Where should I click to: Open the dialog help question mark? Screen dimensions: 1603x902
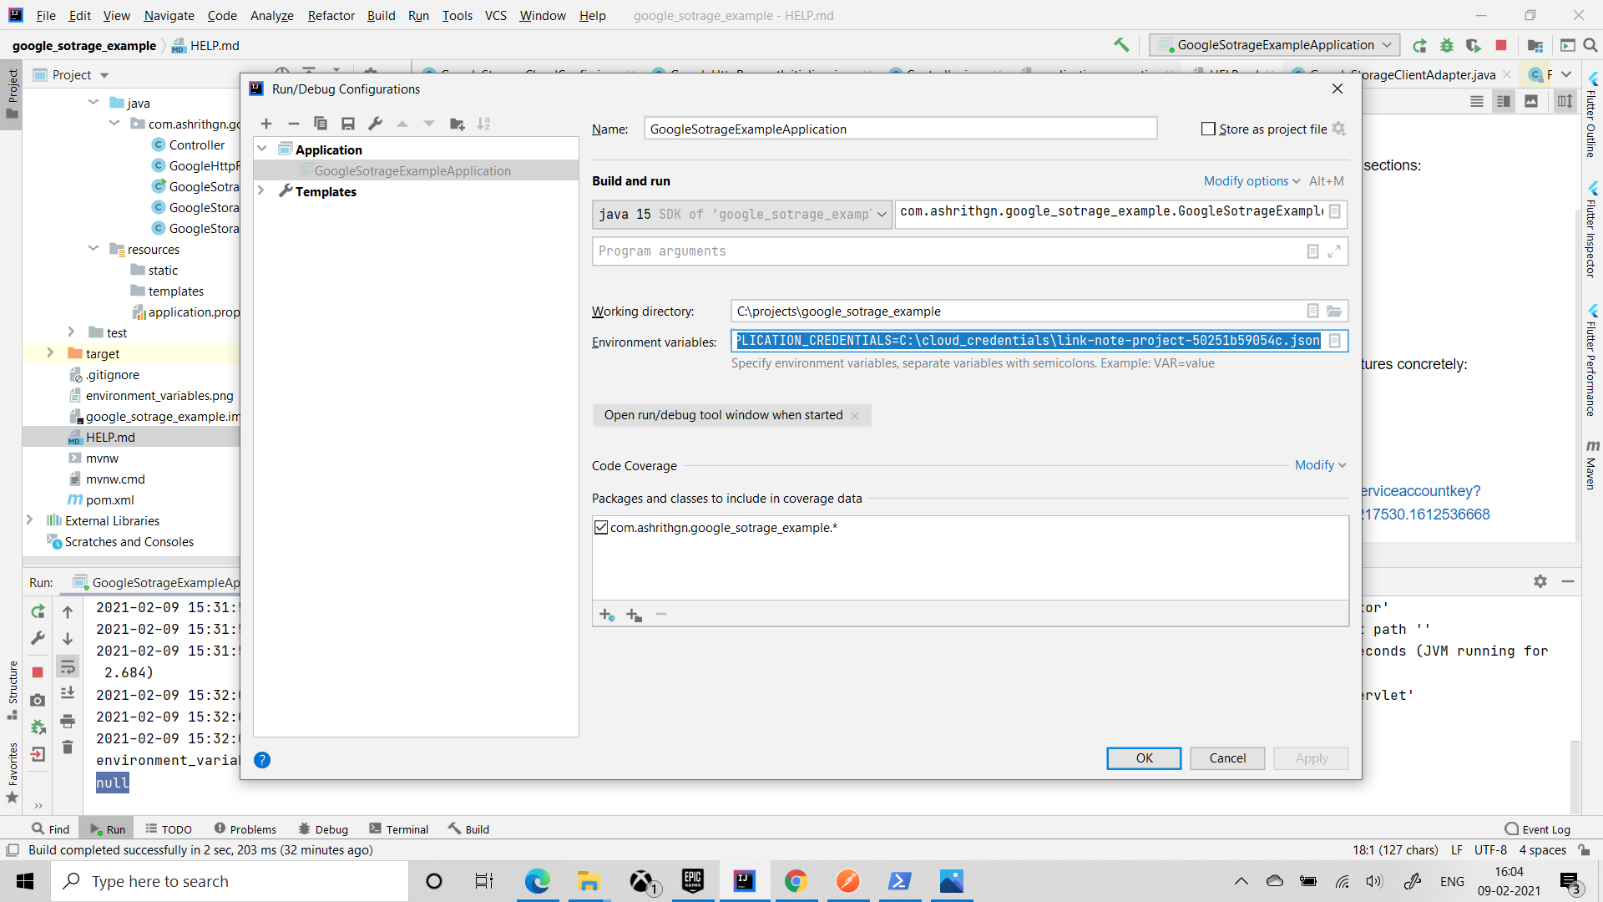pos(262,760)
